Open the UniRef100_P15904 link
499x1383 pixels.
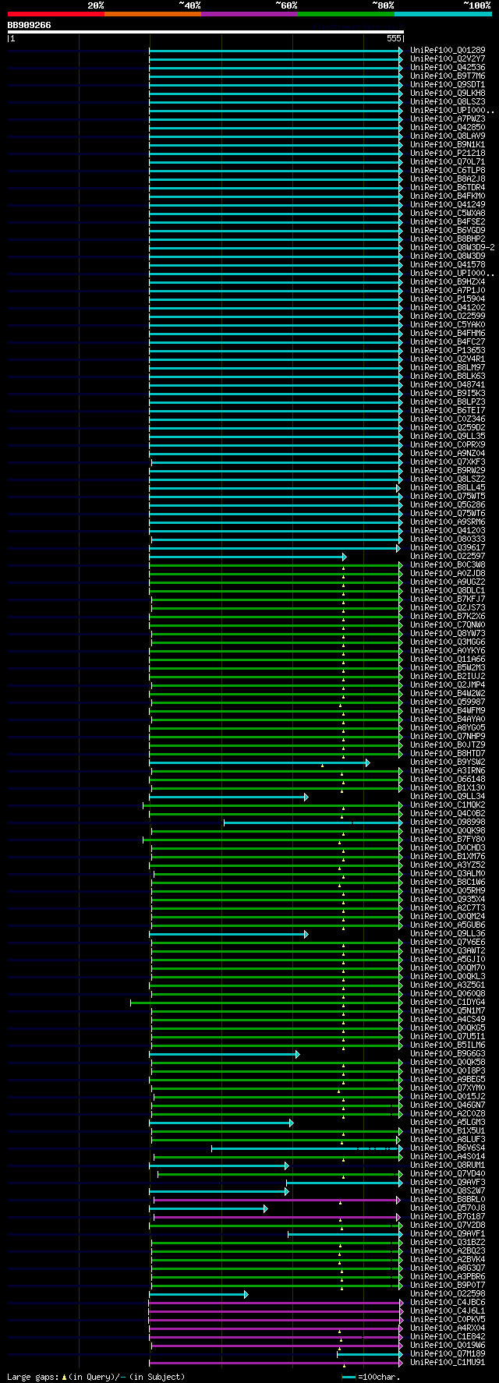[x=448, y=299]
